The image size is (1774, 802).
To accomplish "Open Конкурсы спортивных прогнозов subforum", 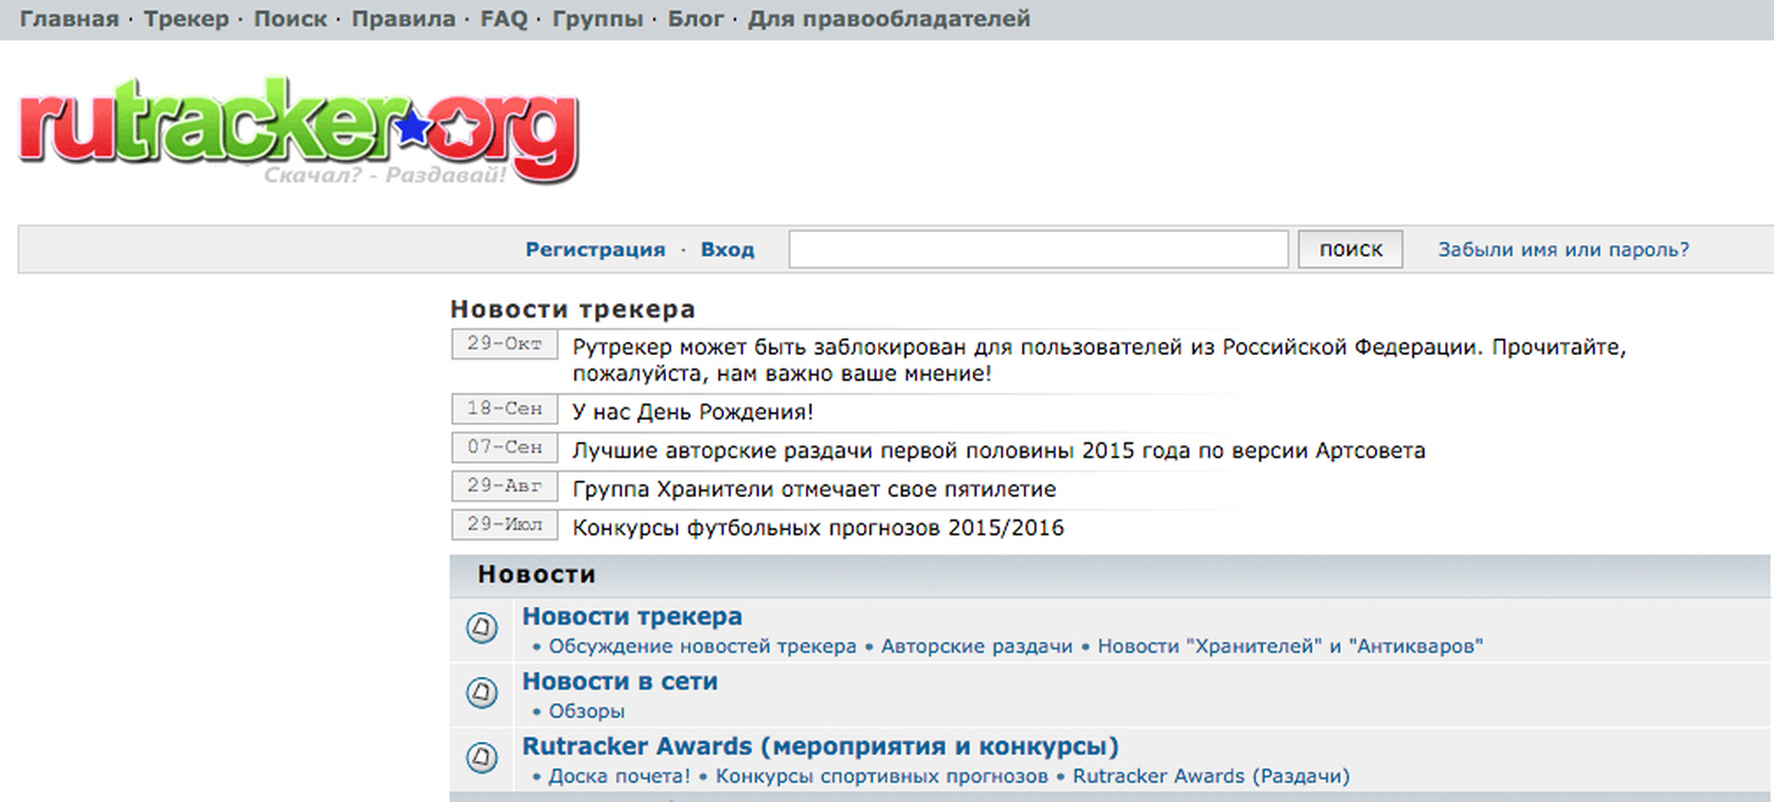I will tap(881, 776).
